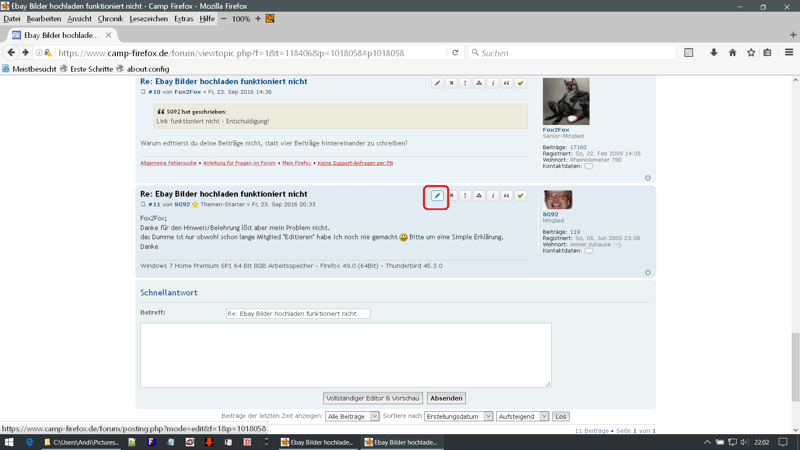The width and height of the screenshot is (800, 450).
Task: Report post #11 via exclamation icon
Action: [x=465, y=196]
